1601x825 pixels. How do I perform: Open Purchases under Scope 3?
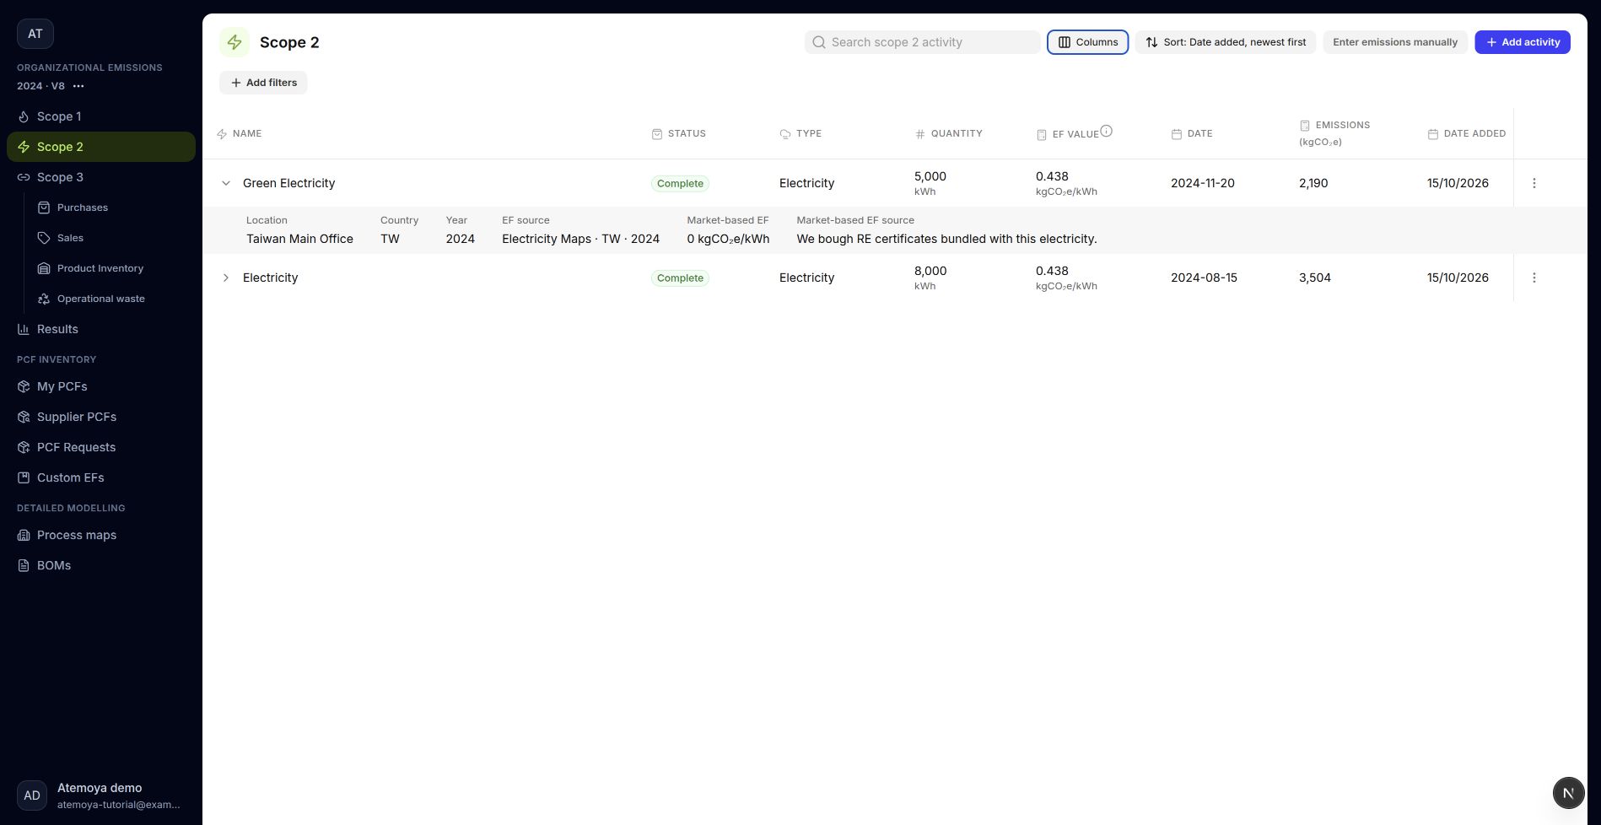[113, 208]
